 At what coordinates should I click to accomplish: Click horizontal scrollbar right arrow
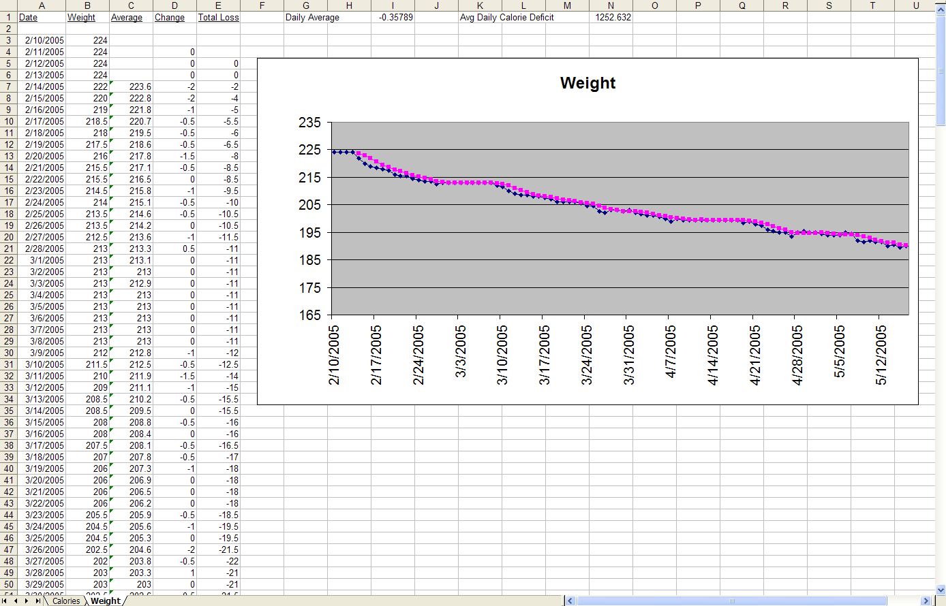coord(926,601)
